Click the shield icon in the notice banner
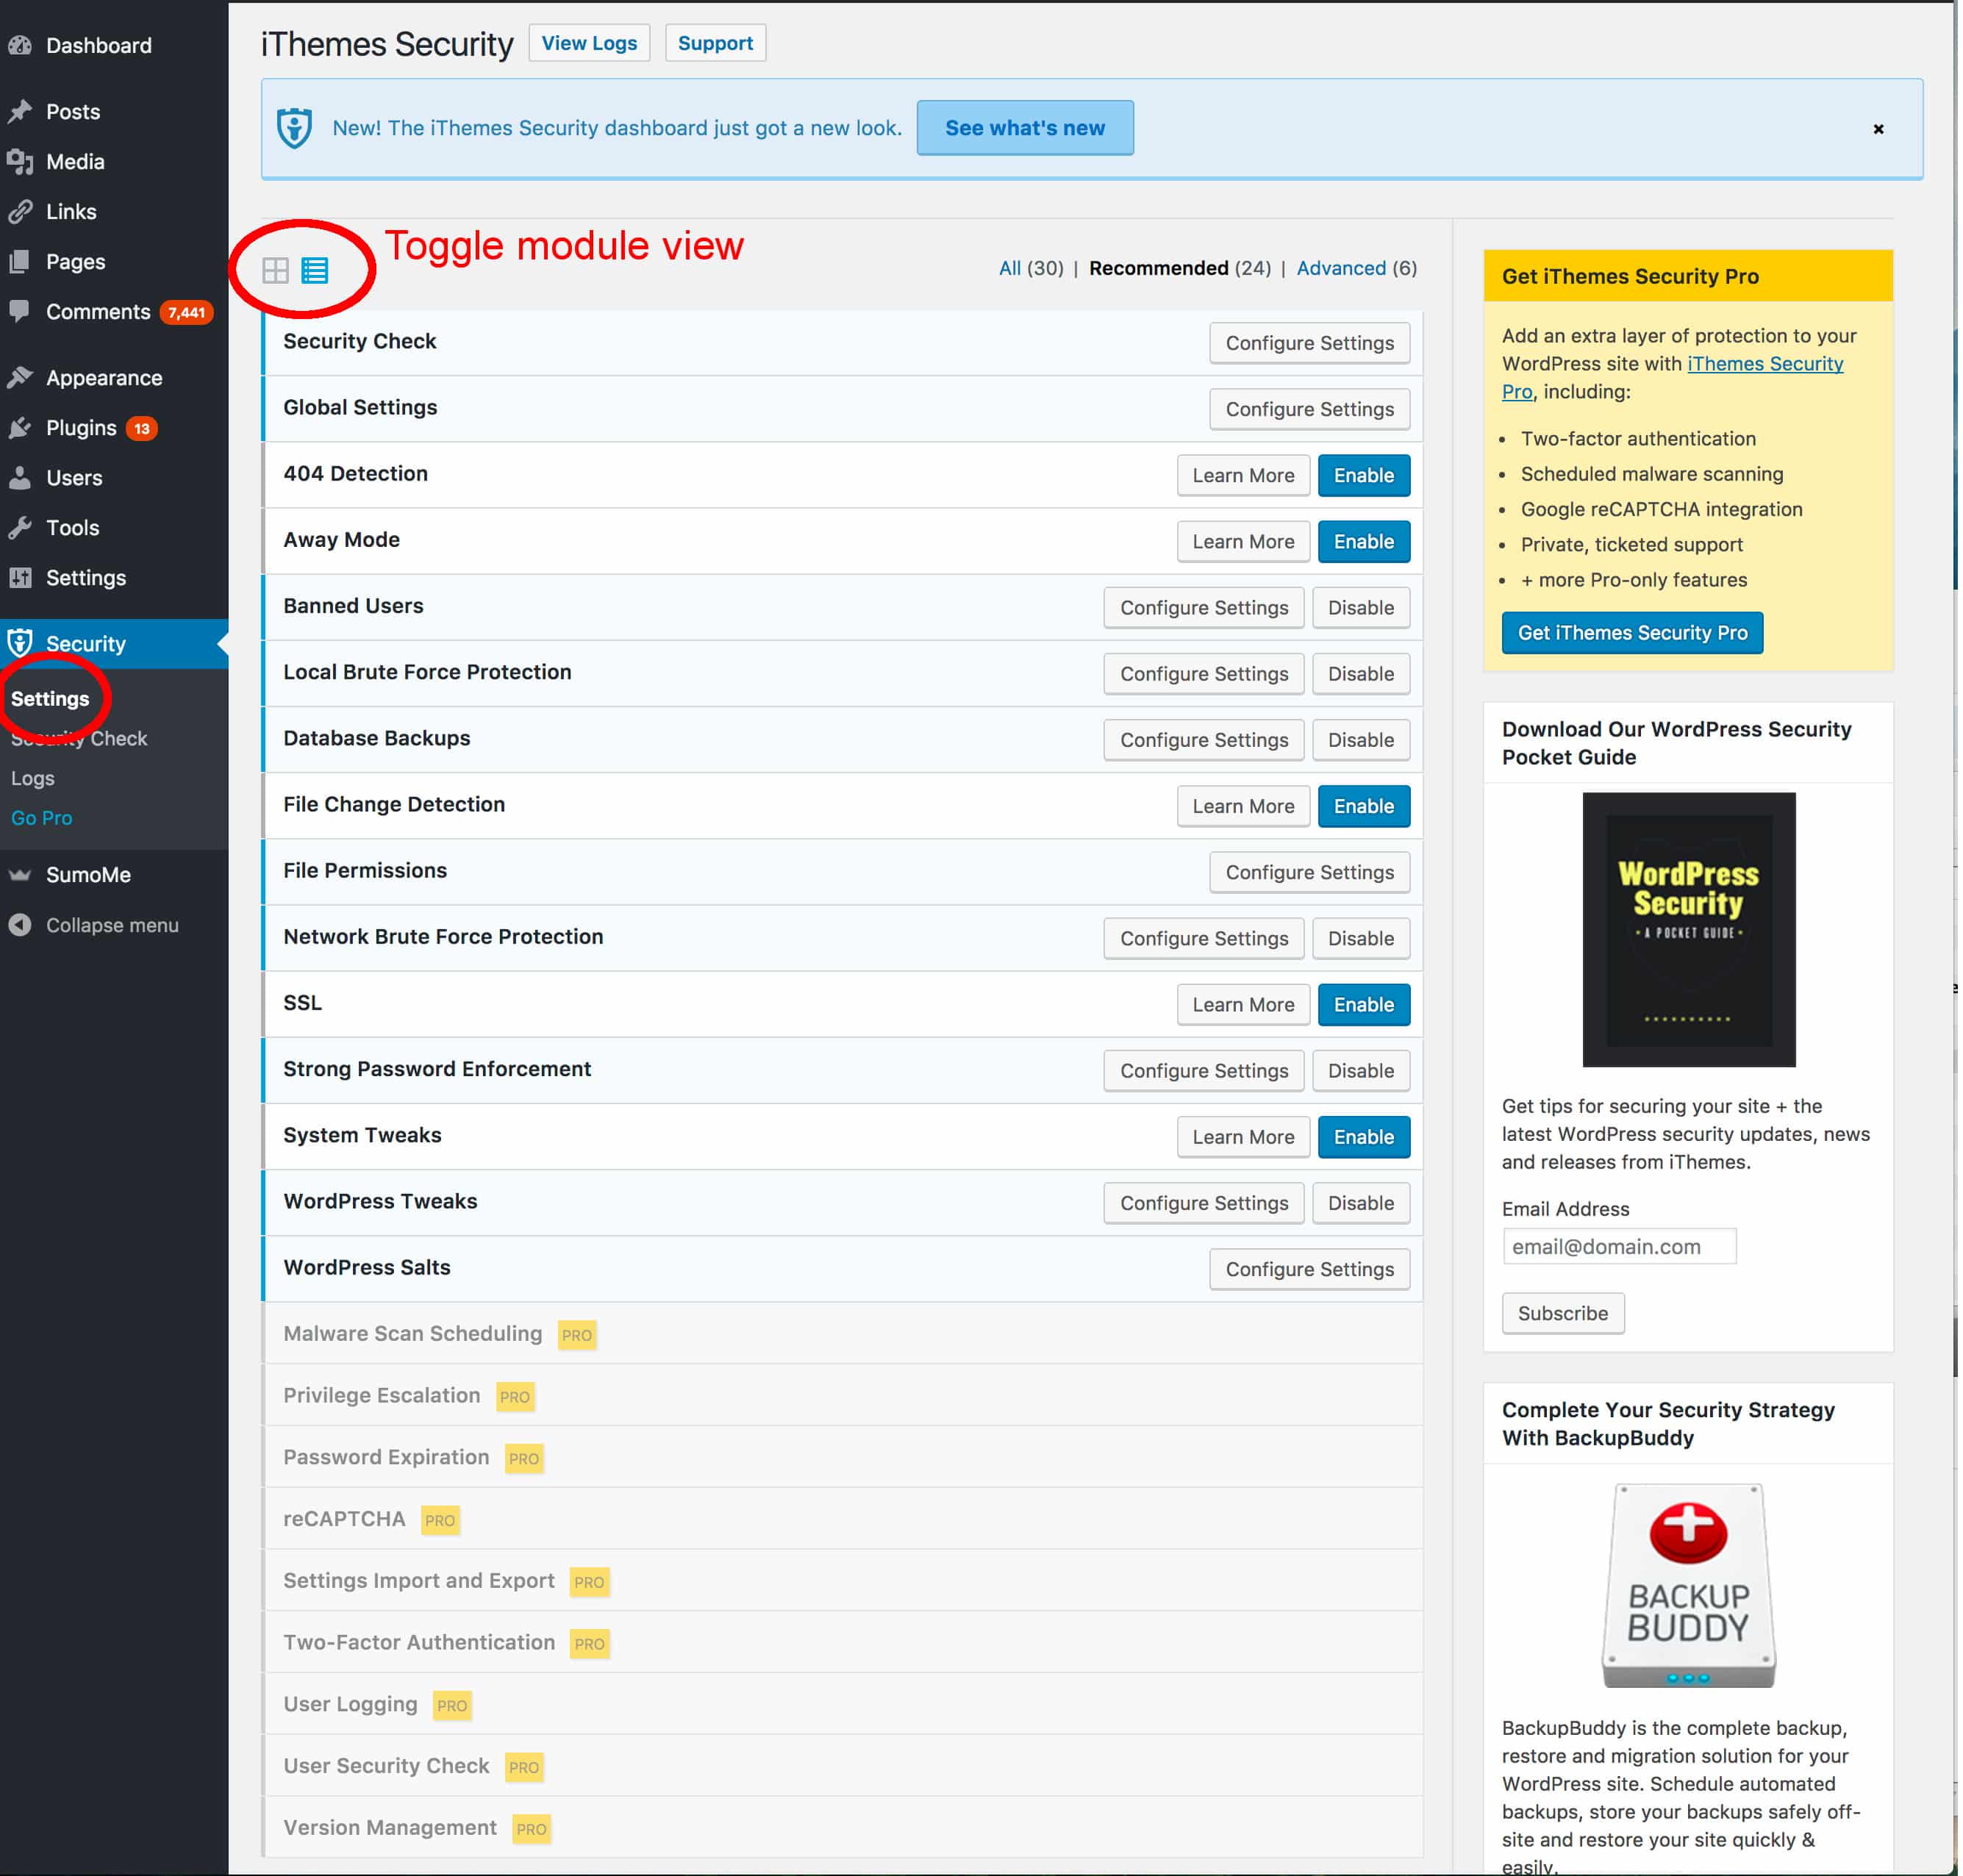The height and width of the screenshot is (1876, 1963). [x=294, y=128]
